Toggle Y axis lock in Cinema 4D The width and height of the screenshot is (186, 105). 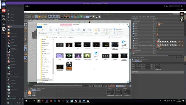pyautogui.click(x=53, y=17)
